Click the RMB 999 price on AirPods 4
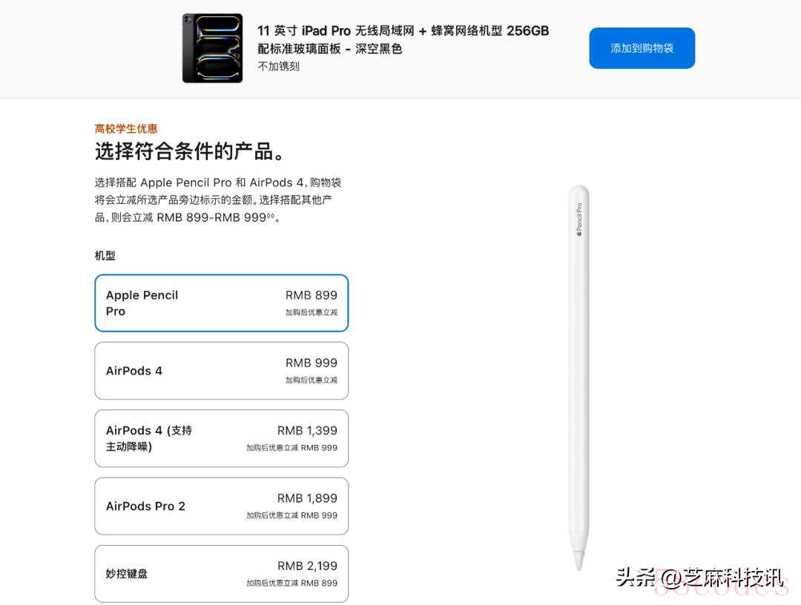801x605 pixels. [311, 363]
